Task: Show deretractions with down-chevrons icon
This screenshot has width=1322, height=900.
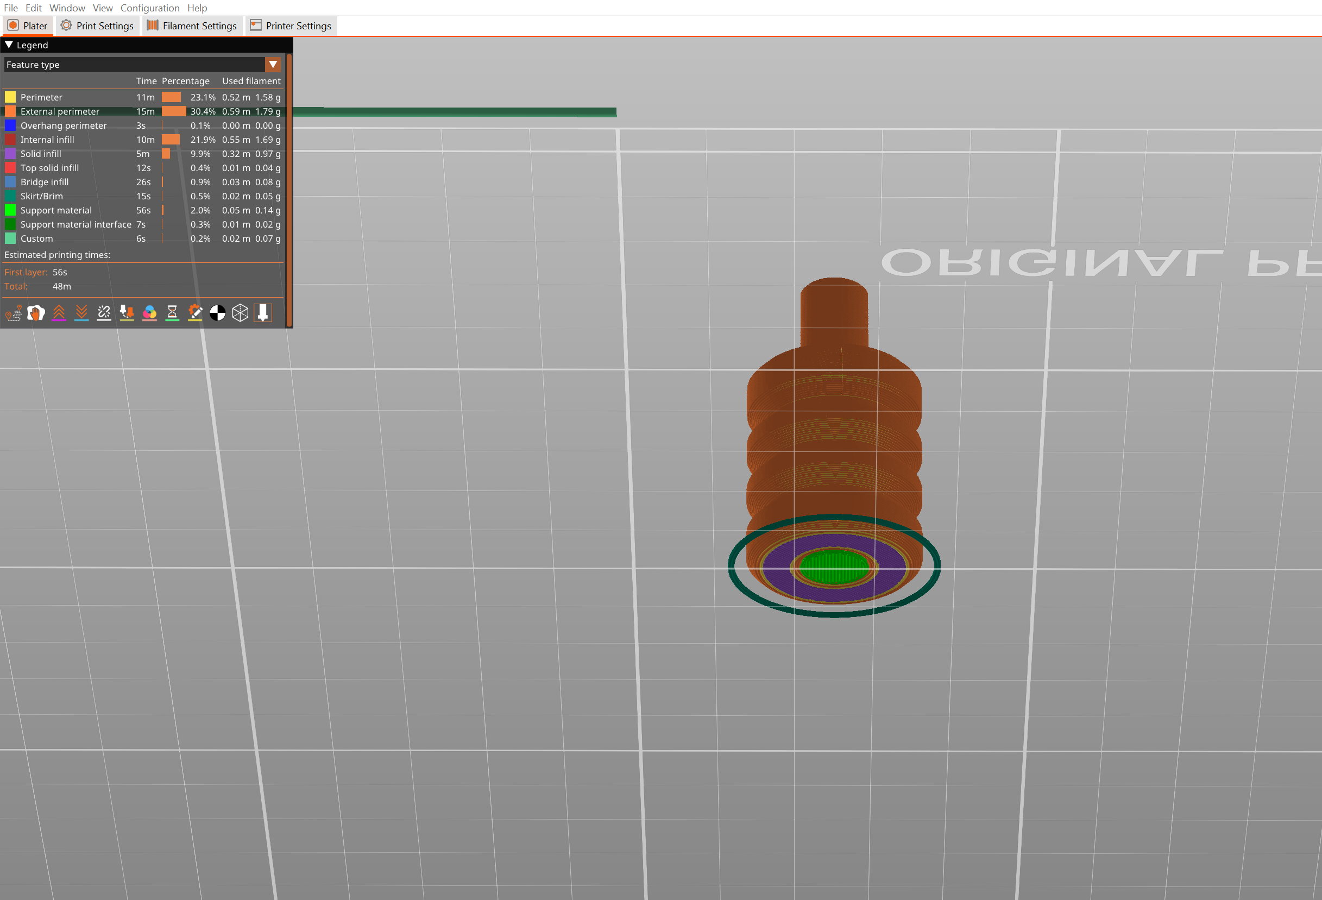Action: pyautogui.click(x=81, y=313)
